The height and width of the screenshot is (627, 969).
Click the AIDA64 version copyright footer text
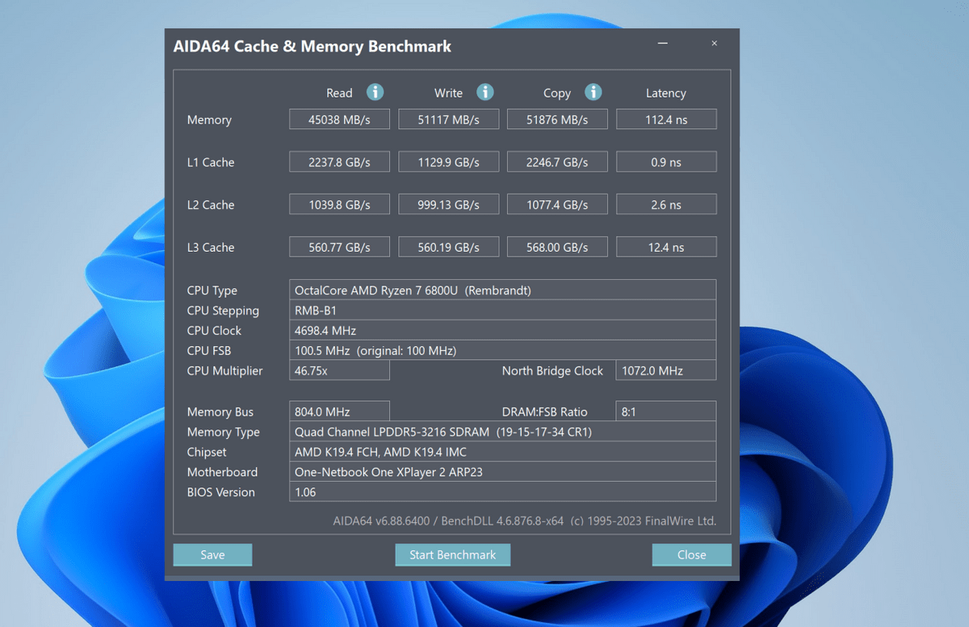click(x=525, y=520)
